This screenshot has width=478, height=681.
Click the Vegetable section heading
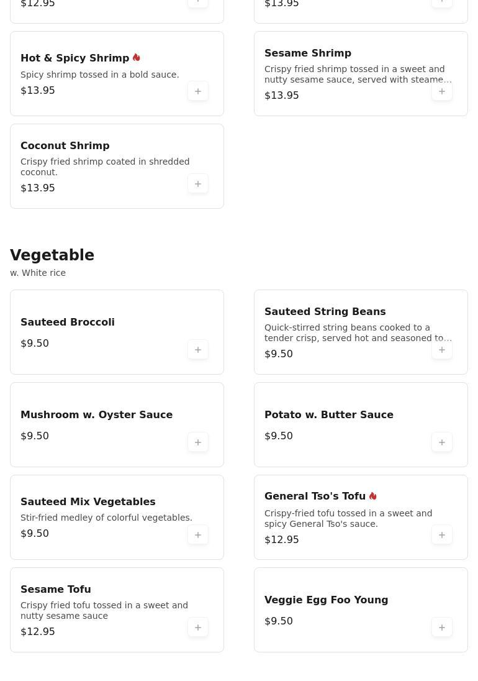[x=52, y=255]
